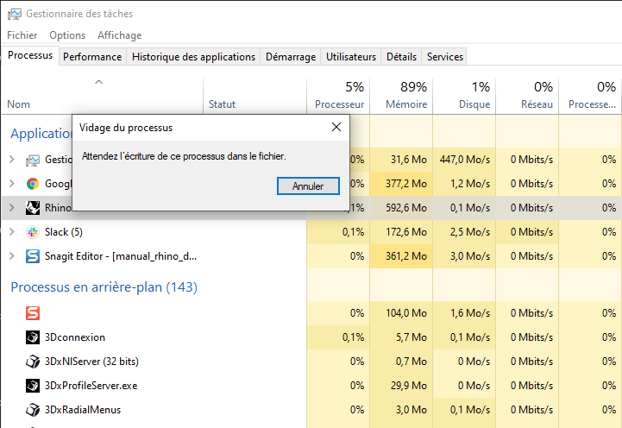This screenshot has height=428, width=622.
Task: Switch to the Services tab
Action: tap(445, 57)
